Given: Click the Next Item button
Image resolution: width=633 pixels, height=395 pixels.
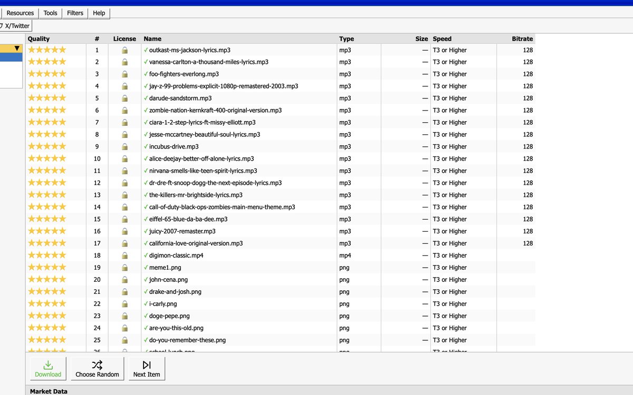Looking at the screenshot, I should (147, 368).
